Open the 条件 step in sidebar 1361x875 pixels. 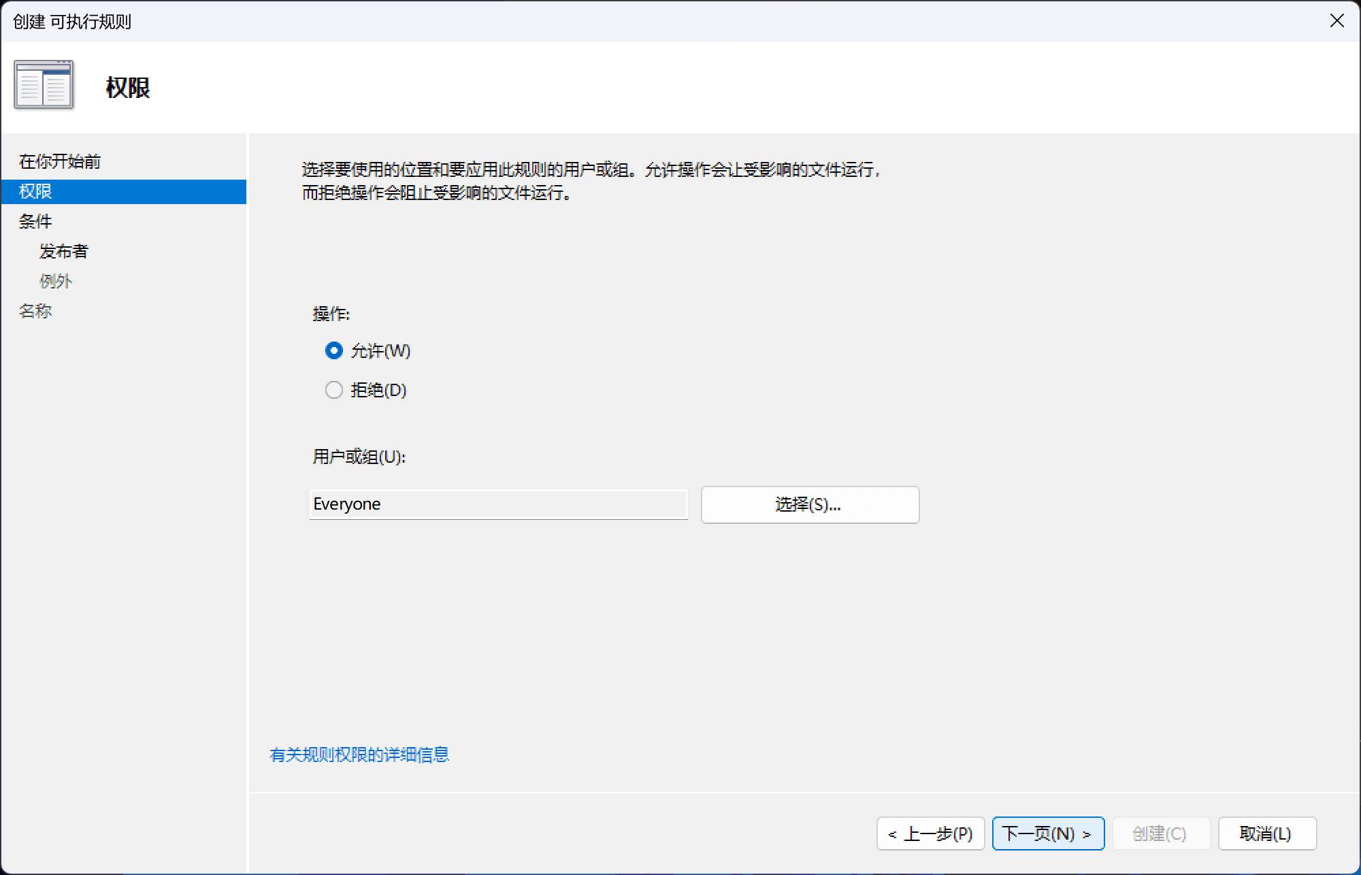tap(35, 221)
